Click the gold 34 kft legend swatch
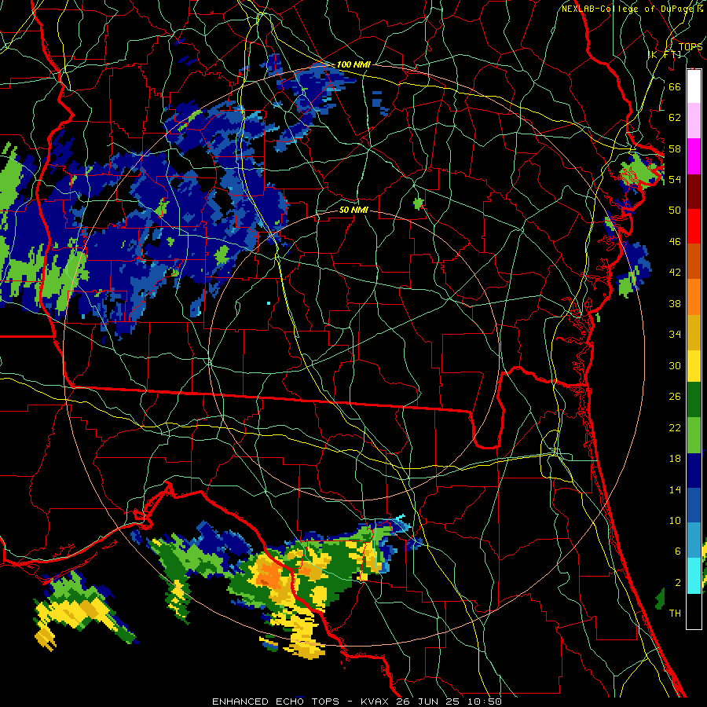This screenshot has height=707, width=707. (x=694, y=332)
